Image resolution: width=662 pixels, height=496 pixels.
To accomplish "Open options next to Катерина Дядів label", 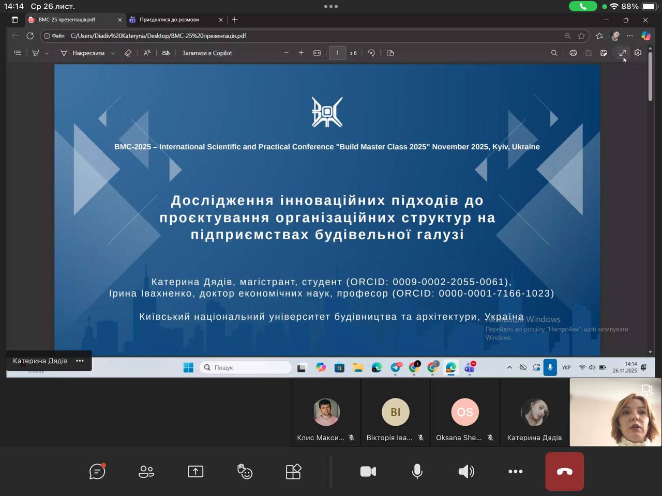I will (80, 361).
